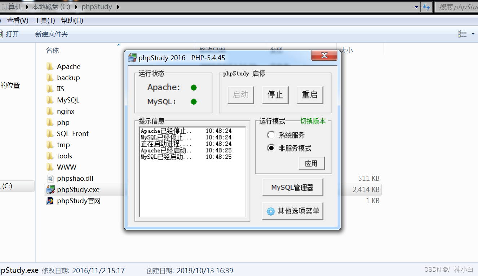
Task: Sort files by the 名称 column
Action: coord(52,51)
